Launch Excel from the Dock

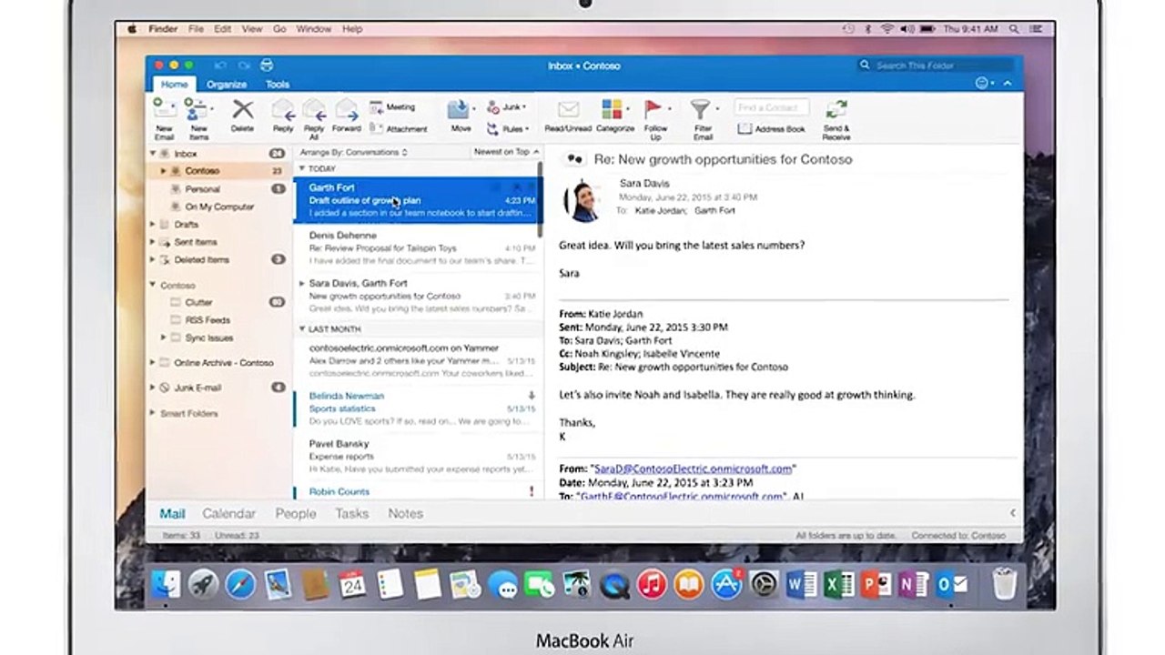pyautogui.click(x=838, y=584)
